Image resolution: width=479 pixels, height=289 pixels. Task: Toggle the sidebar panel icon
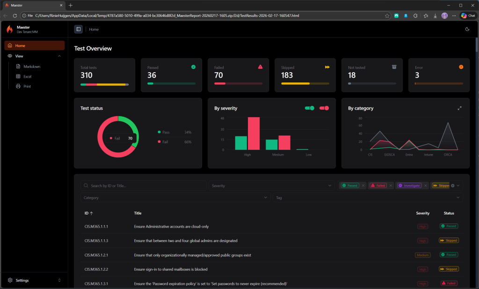[x=79, y=30]
